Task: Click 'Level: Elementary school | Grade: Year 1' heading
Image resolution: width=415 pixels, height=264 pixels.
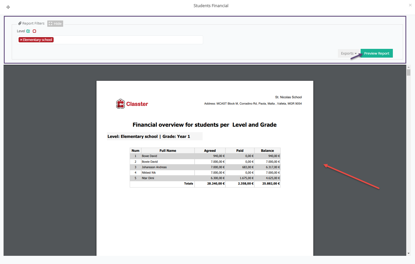Action: point(149,137)
